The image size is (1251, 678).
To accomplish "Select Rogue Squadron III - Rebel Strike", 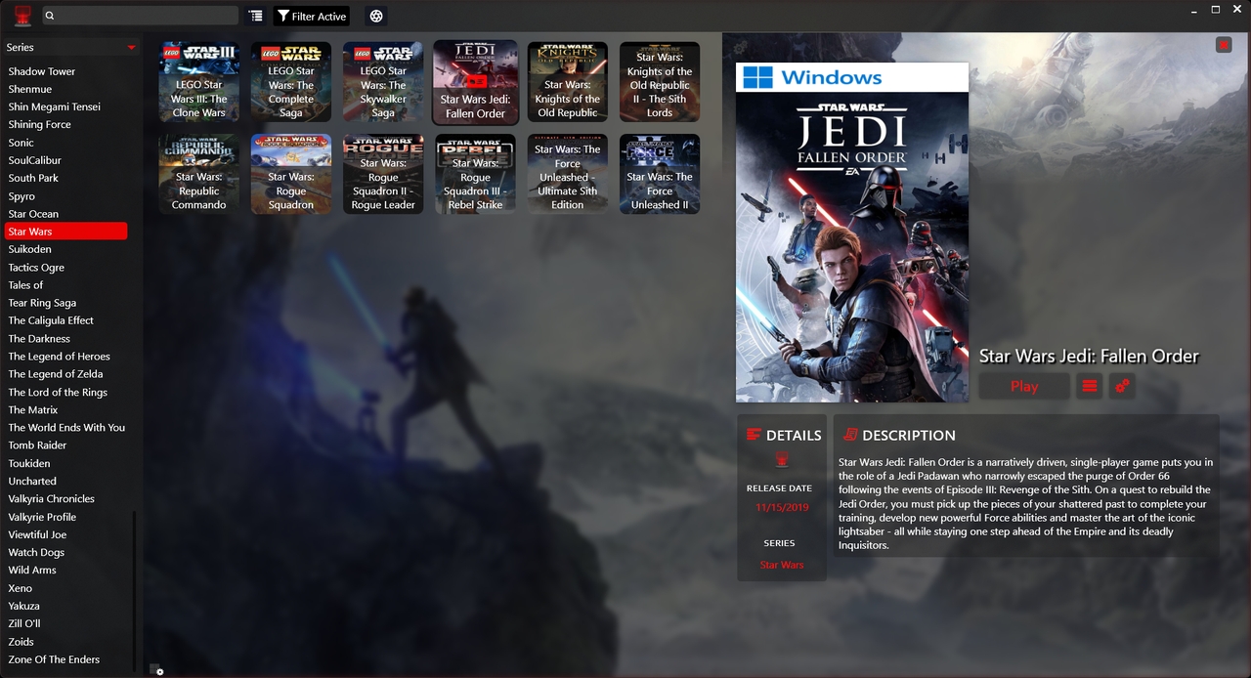I will click(x=475, y=174).
